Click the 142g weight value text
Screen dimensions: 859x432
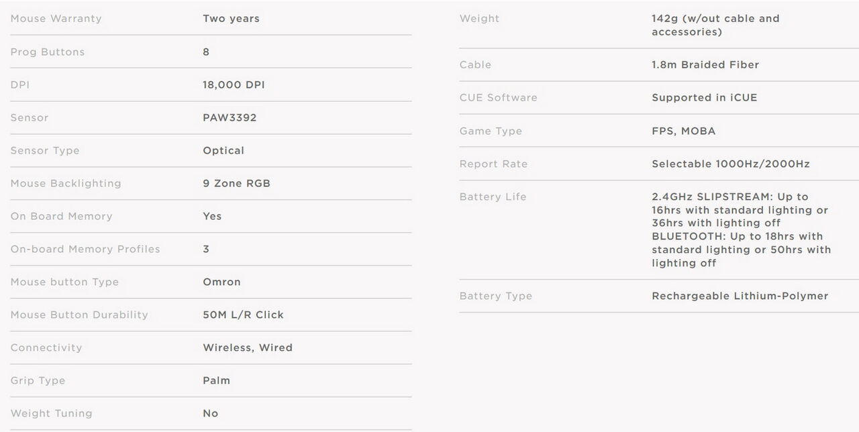(x=715, y=25)
